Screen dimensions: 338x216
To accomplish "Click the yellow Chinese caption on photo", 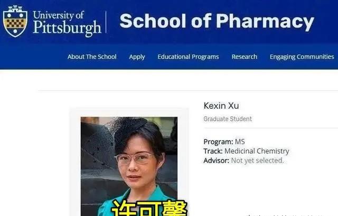I will pos(149,208).
